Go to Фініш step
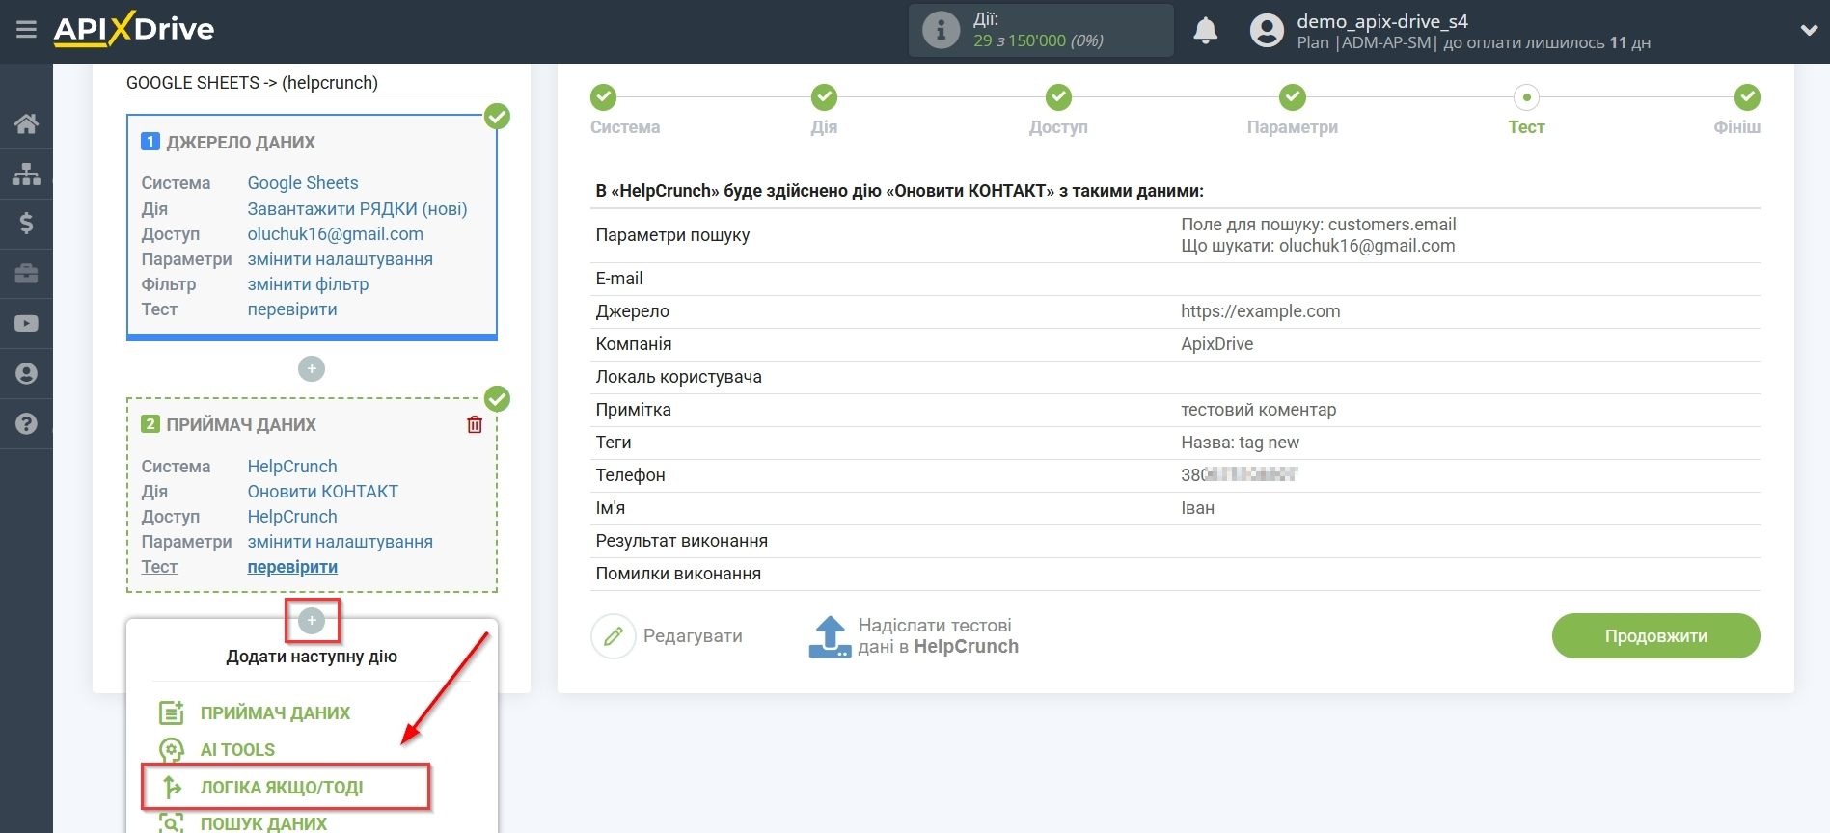 pos(1747,97)
